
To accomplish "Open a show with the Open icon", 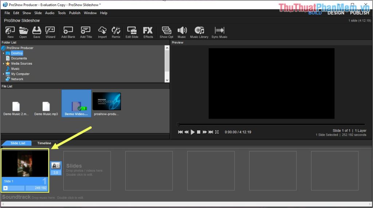I will [x=23, y=32].
